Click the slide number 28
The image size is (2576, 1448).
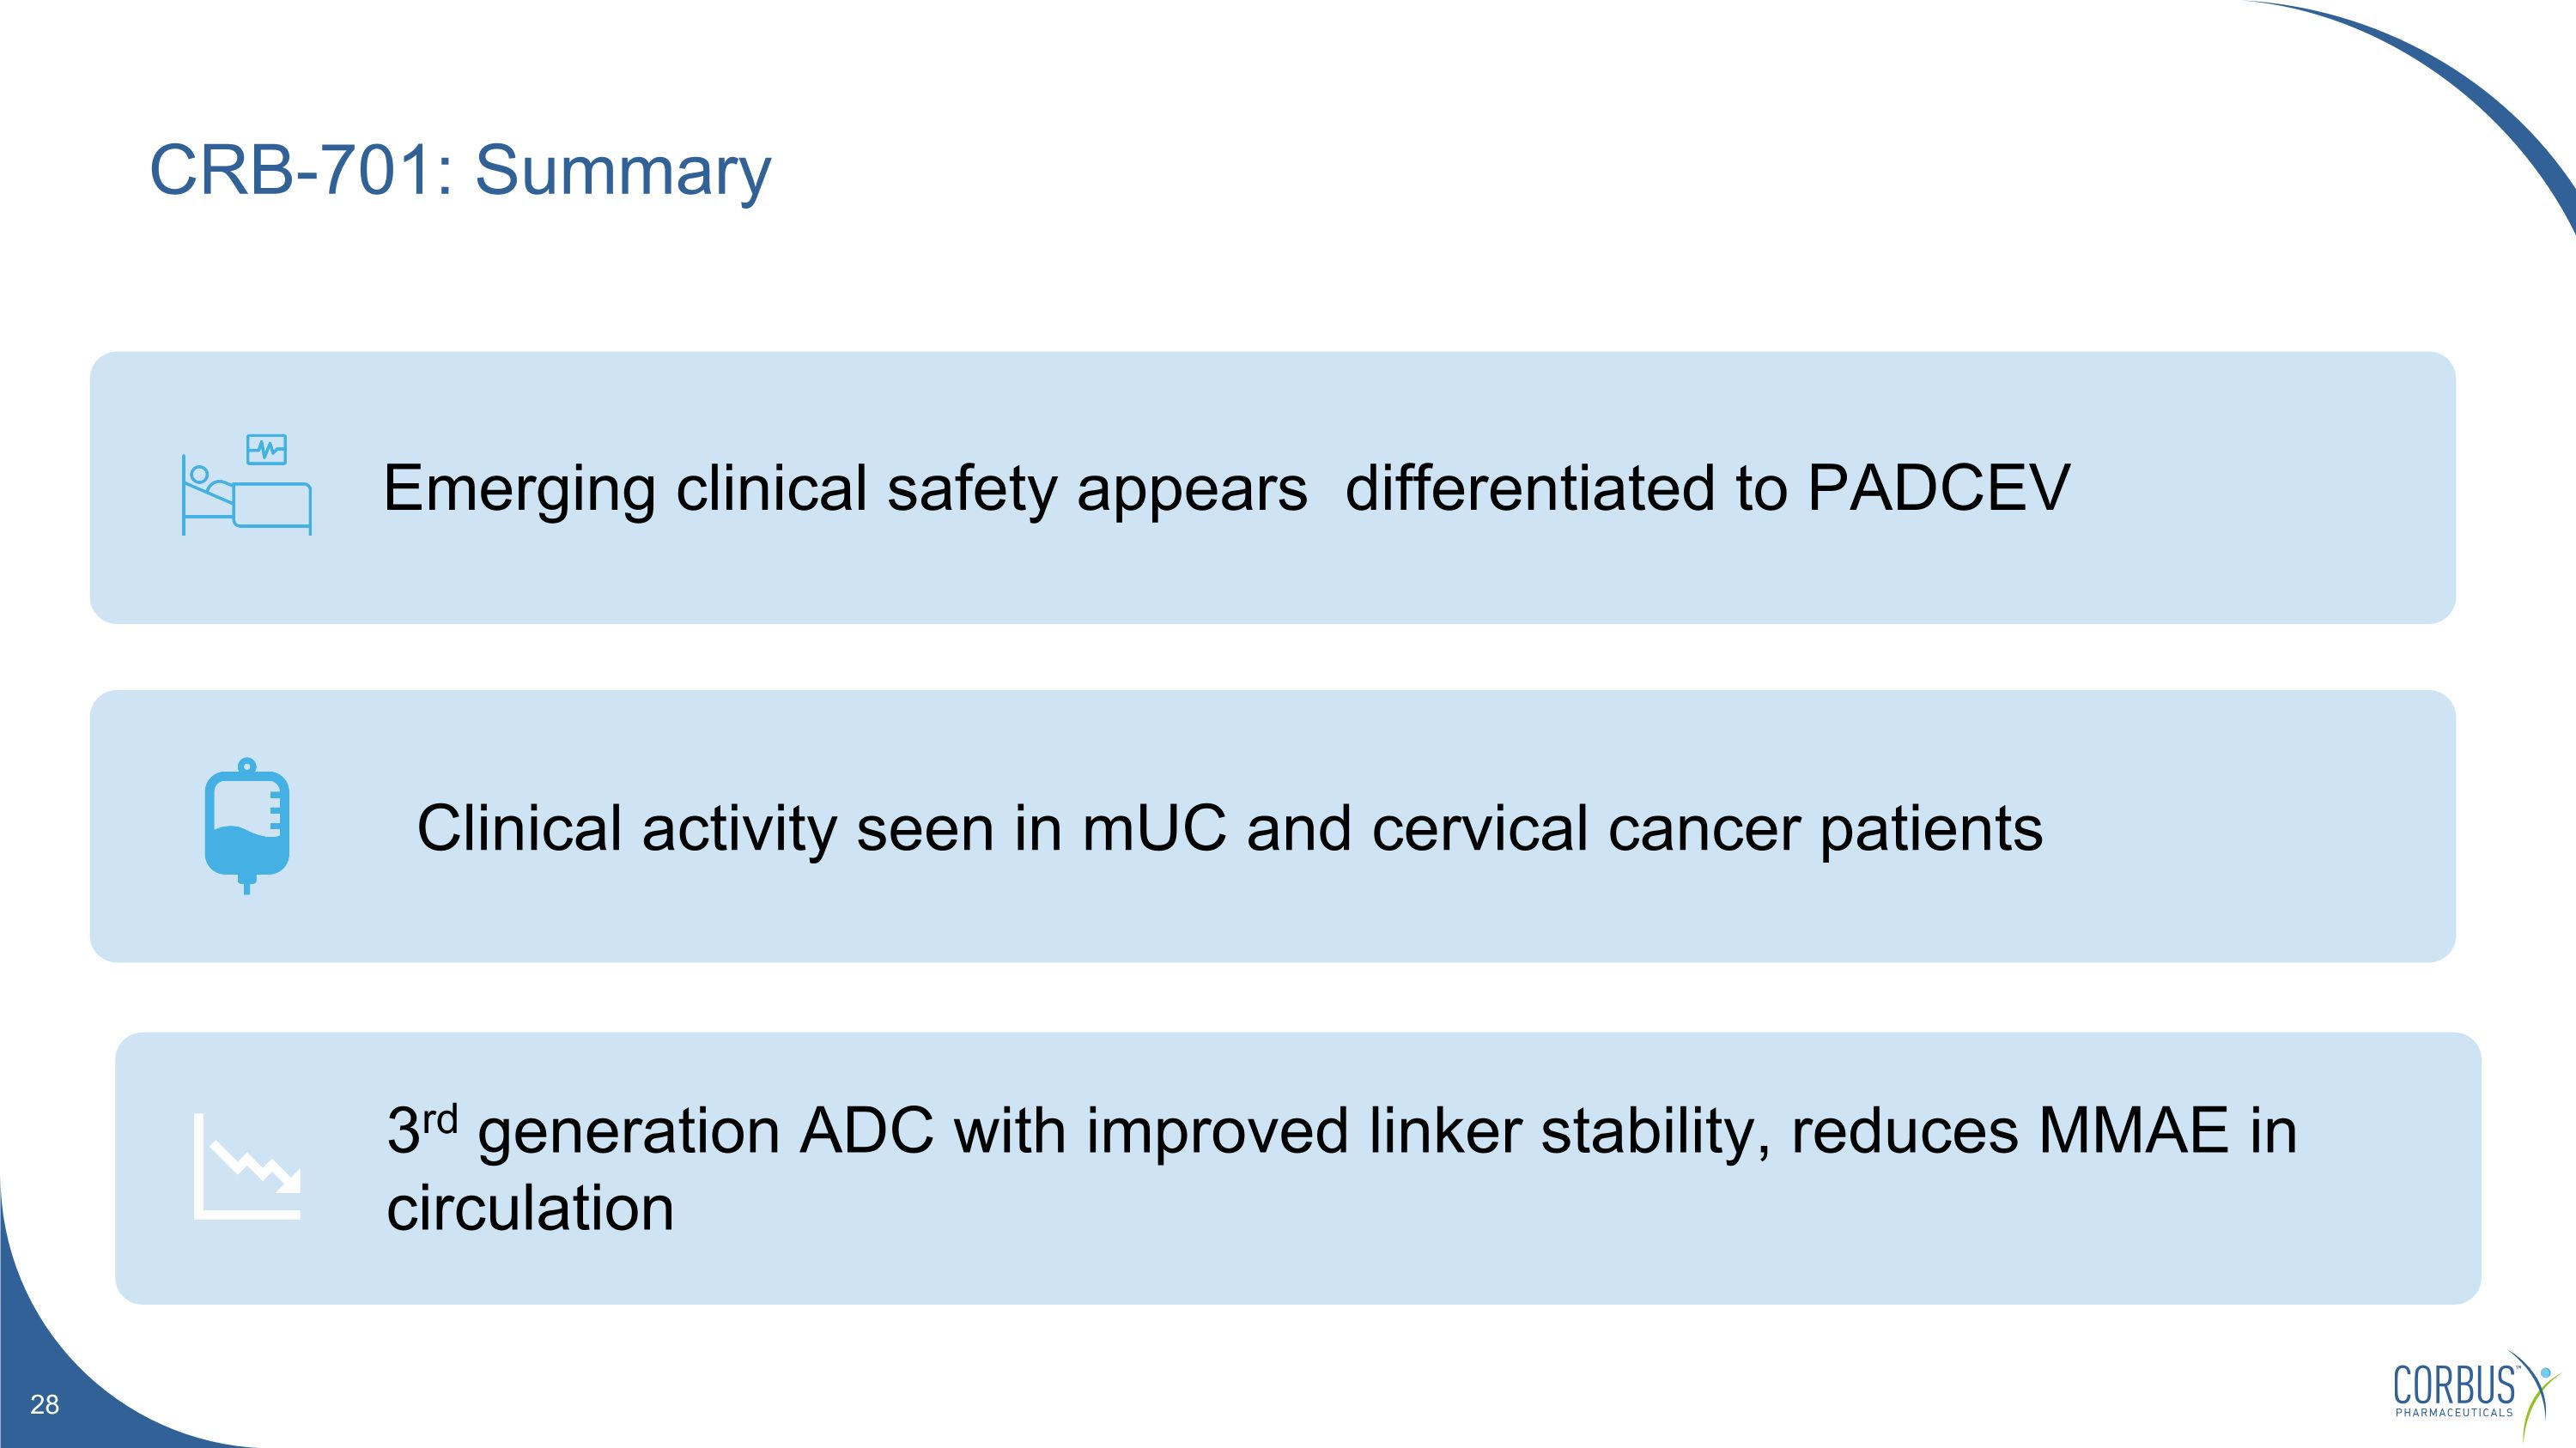(45, 1404)
